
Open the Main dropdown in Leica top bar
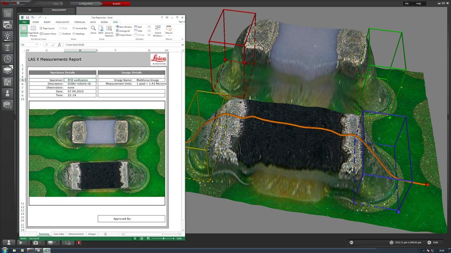click(58, 4)
